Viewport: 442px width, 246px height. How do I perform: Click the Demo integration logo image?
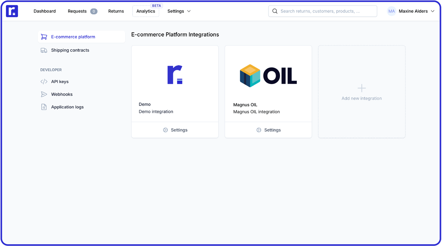click(175, 75)
